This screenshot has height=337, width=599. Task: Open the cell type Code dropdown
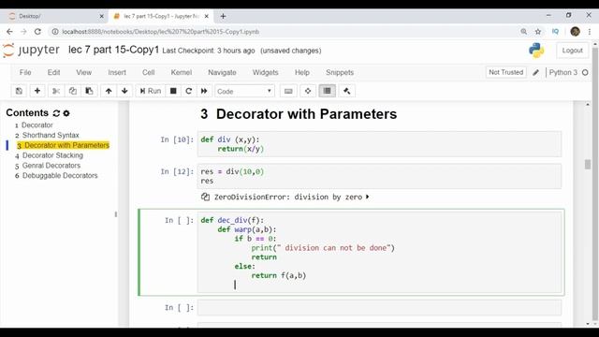pyautogui.click(x=244, y=92)
